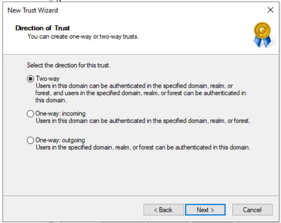This screenshot has width=281, height=223.
Task: Click the 'One-way: outgoing' label text
Action: (x=60, y=141)
